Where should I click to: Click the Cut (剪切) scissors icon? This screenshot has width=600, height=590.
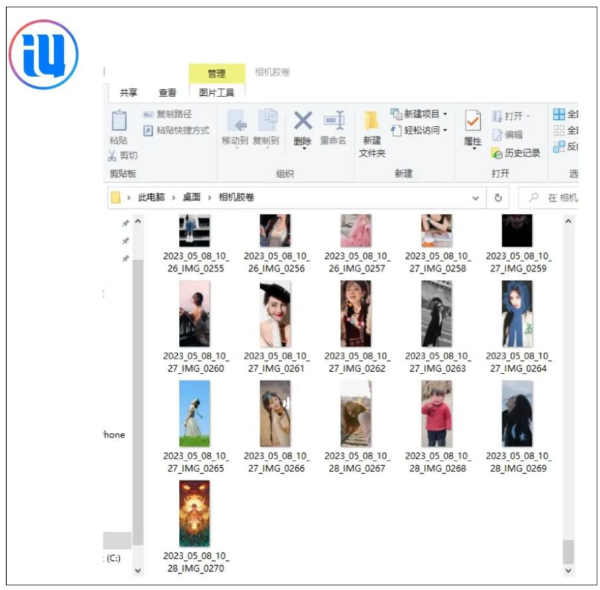[x=112, y=156]
